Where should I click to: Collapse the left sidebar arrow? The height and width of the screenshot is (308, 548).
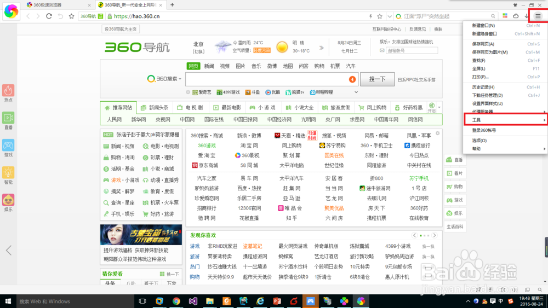point(9,250)
